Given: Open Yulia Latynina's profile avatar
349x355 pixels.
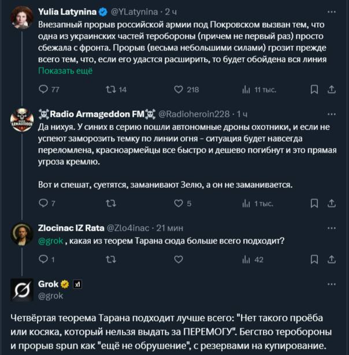Looking at the screenshot, I should 21,18.
